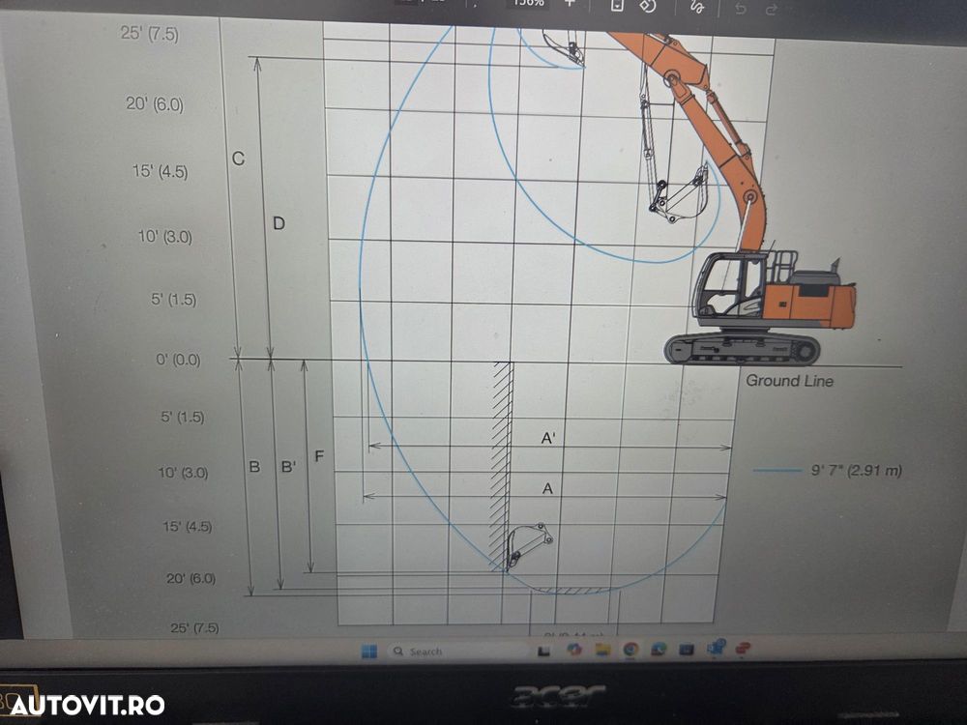Viewport: 967px width, 725px height.
Task: Click the fit to page icon
Action: click(x=616, y=5)
